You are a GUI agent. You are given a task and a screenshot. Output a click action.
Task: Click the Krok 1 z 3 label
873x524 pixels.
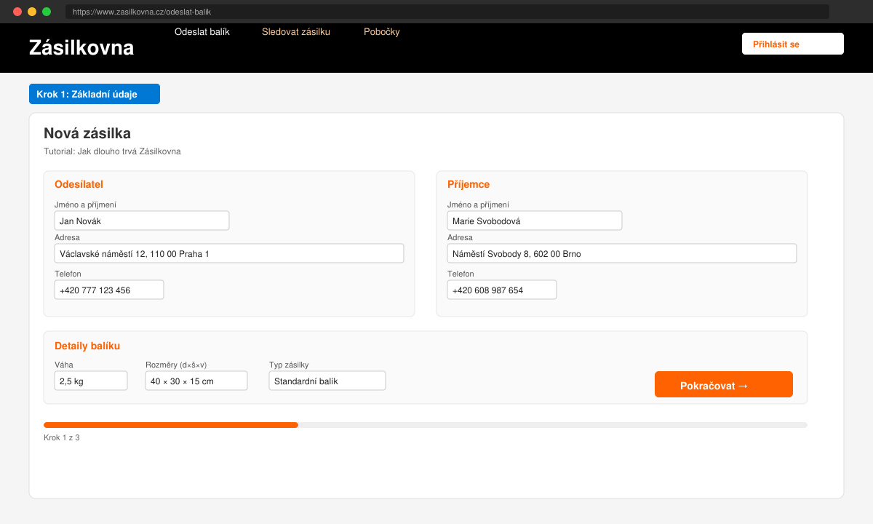coord(62,437)
